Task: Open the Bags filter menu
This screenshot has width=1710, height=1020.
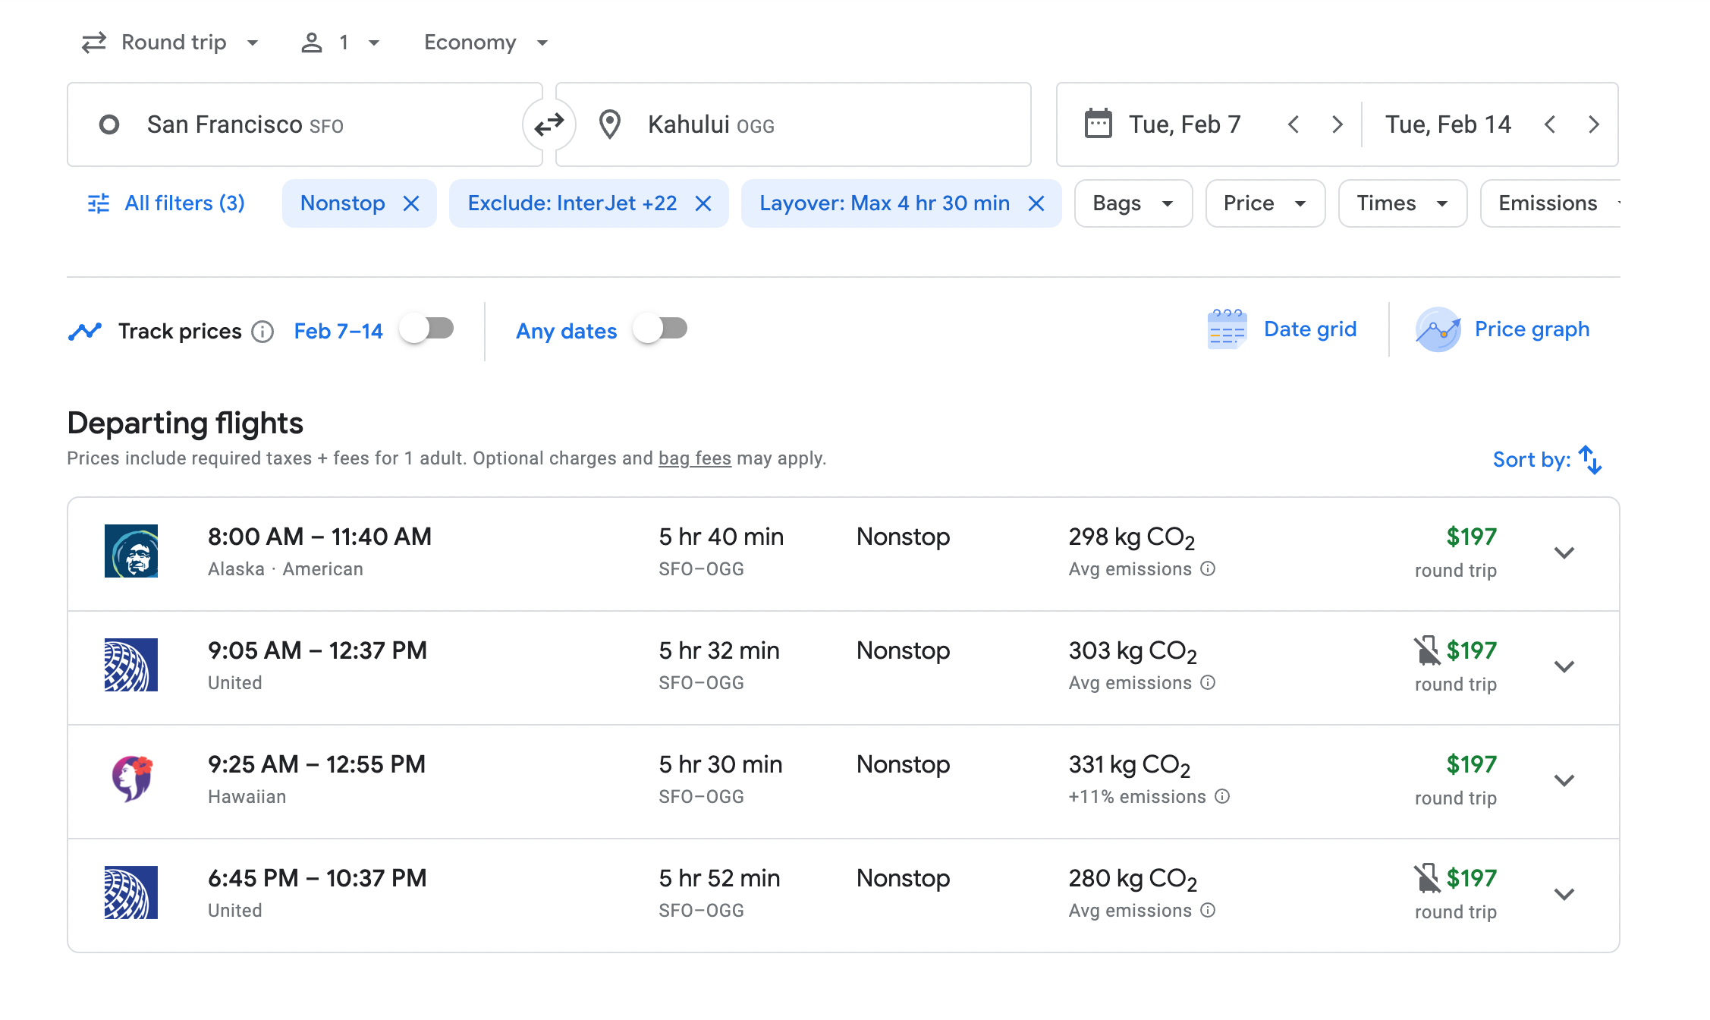Action: [x=1133, y=203]
